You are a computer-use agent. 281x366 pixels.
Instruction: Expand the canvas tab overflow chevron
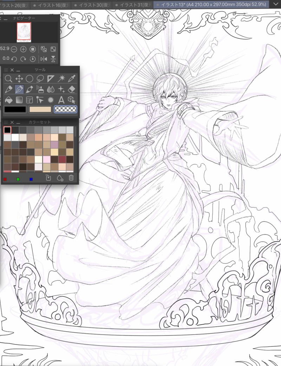(x=276, y=4)
